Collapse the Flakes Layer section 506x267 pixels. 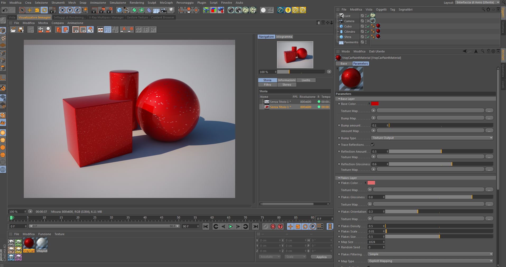(x=339, y=178)
